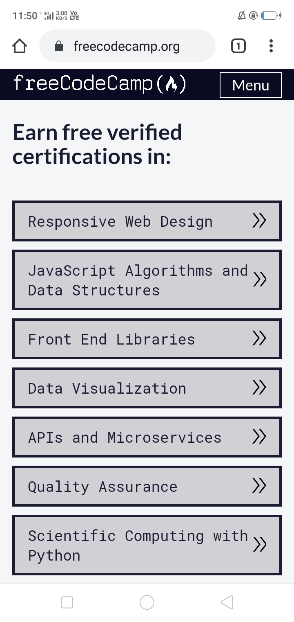Screen dimensions: 294x622
Task: Tap the triangle back navigation icon
Action: pyautogui.click(x=227, y=602)
